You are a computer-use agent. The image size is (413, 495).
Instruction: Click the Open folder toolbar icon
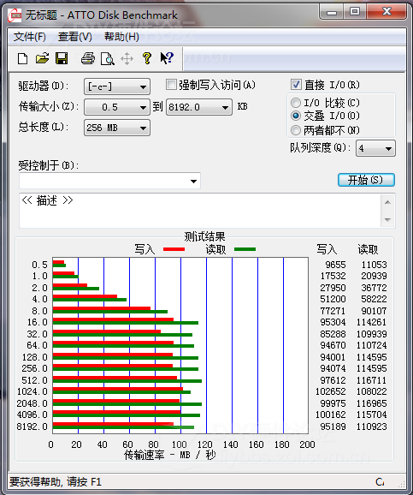42,58
